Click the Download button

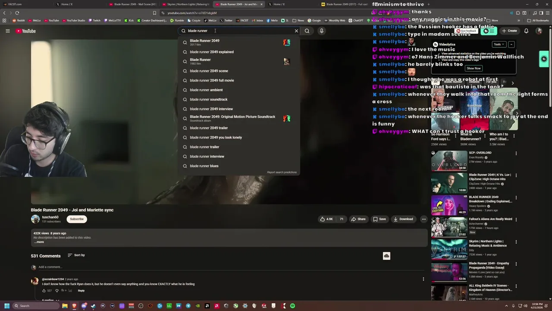pos(403,219)
